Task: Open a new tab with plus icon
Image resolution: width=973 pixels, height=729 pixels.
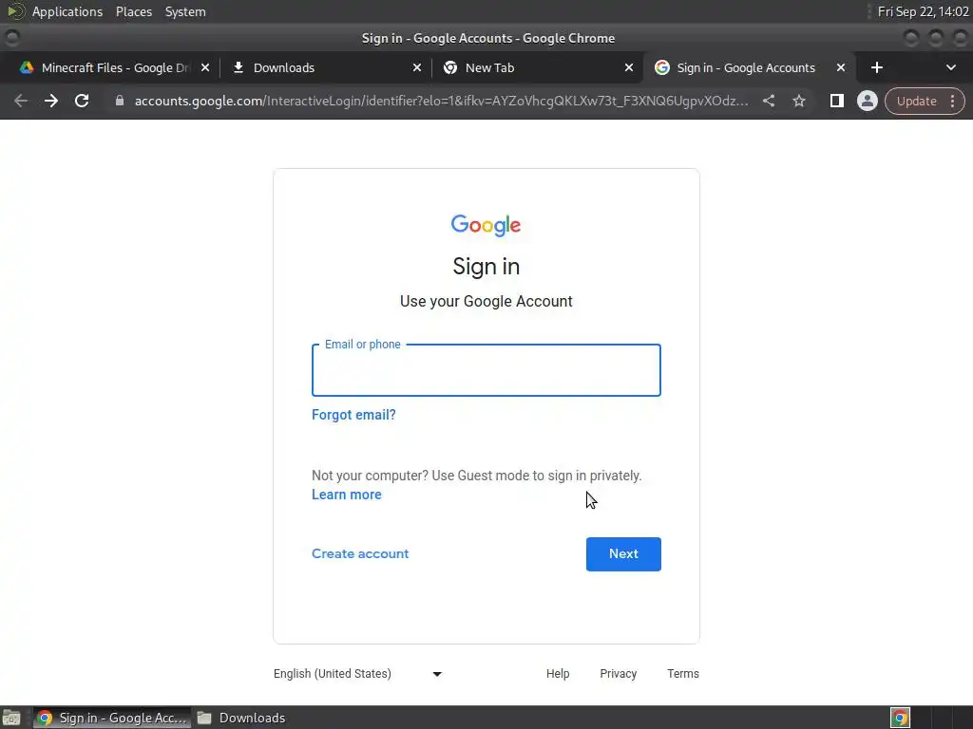Action: pyautogui.click(x=877, y=67)
